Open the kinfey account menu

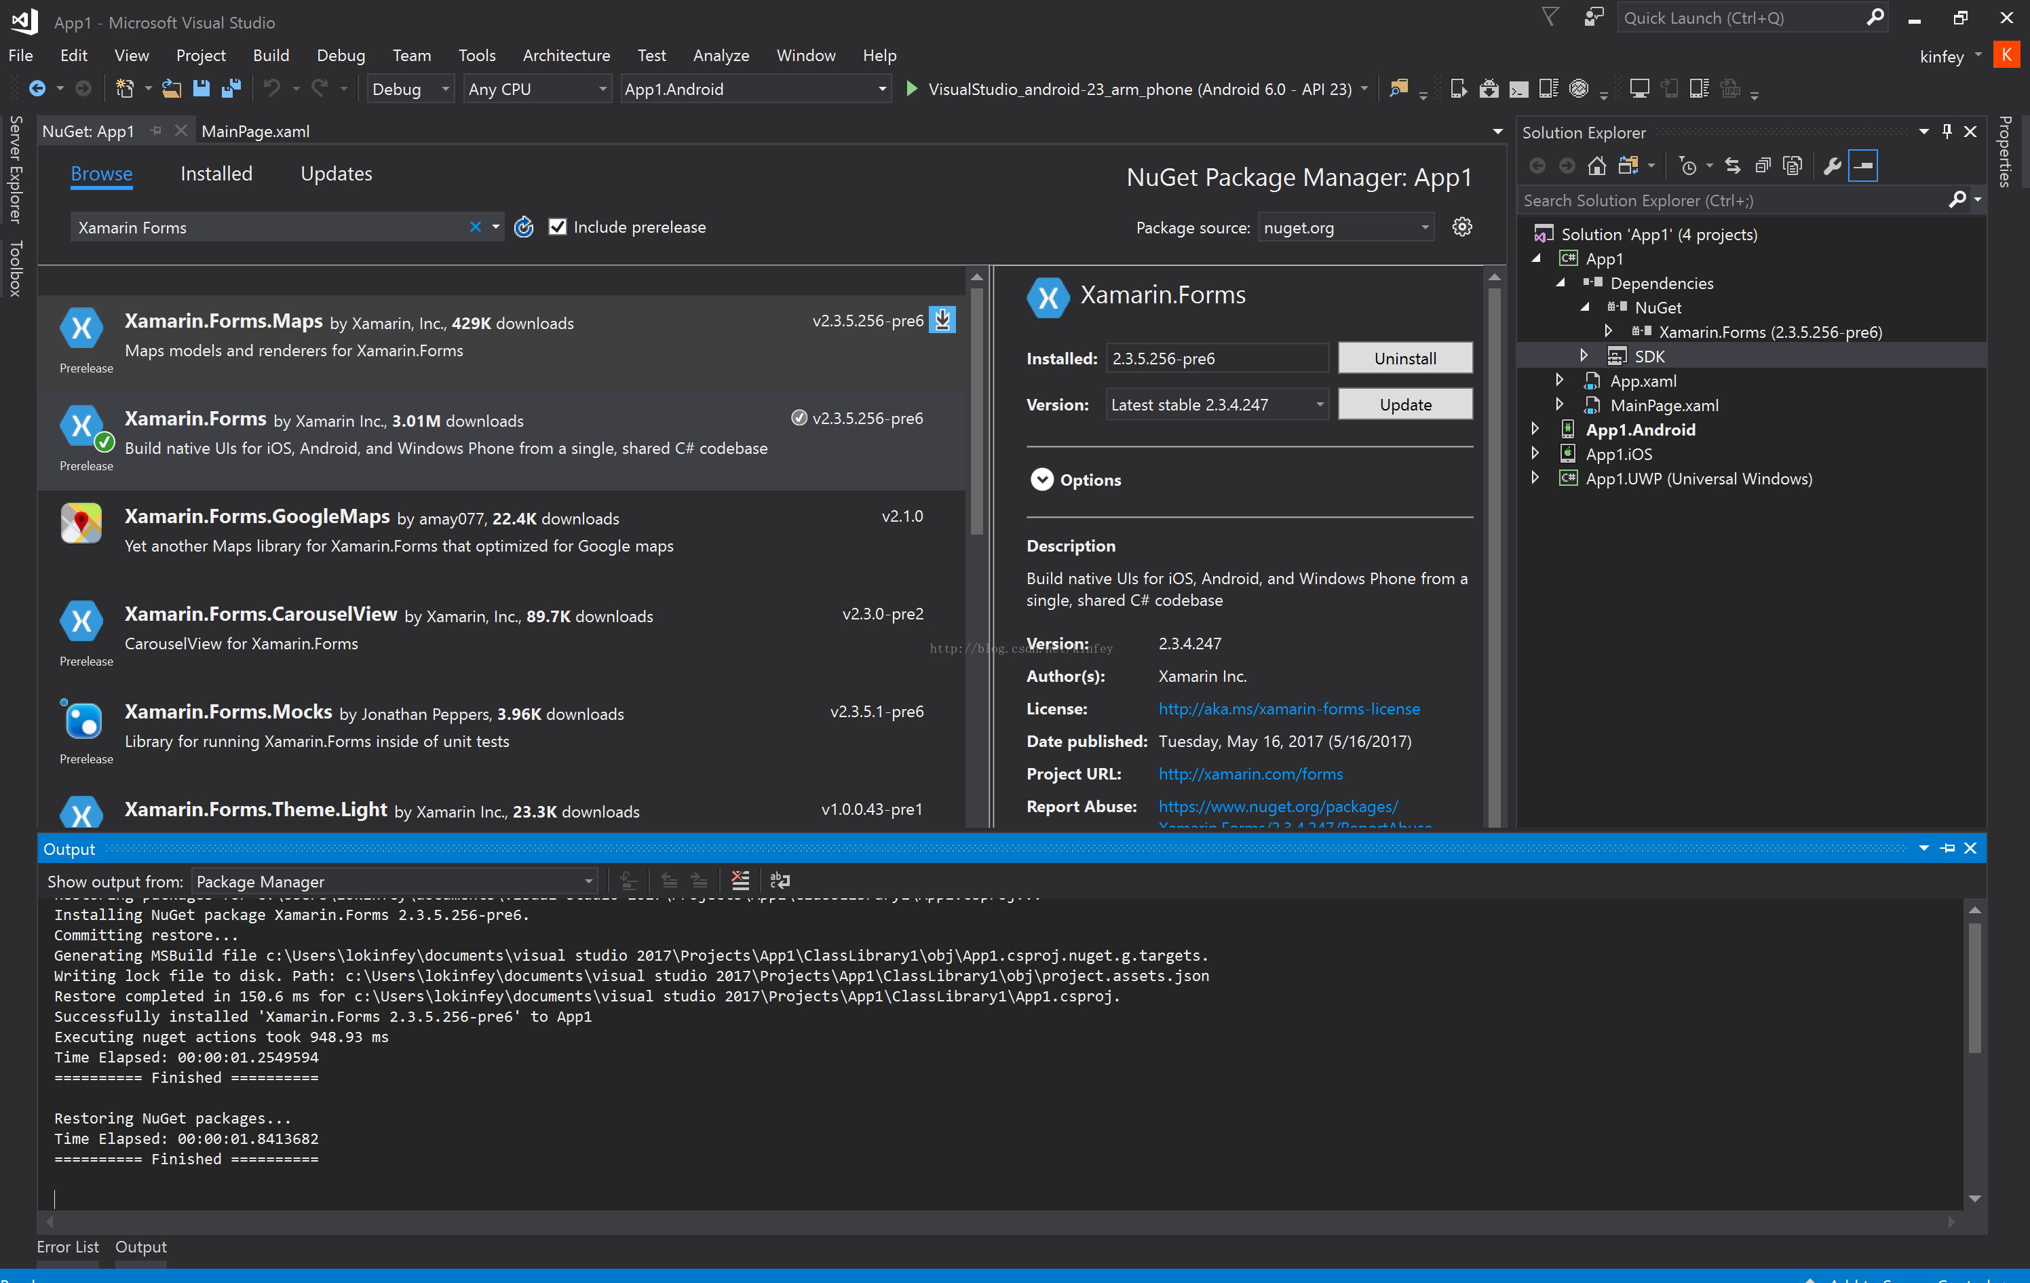pyautogui.click(x=1949, y=56)
